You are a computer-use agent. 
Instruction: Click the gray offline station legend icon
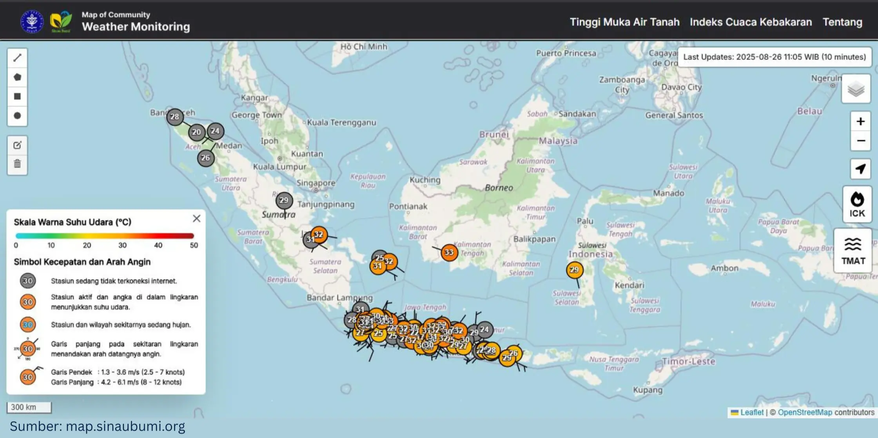[x=28, y=281]
